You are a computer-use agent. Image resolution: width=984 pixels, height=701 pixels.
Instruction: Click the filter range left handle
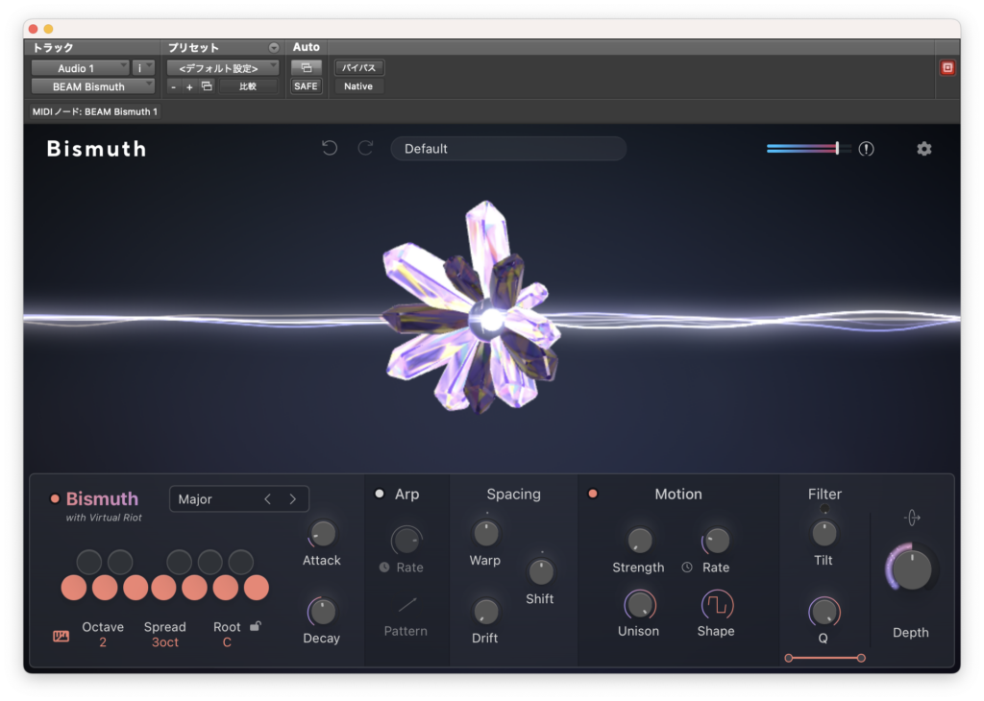[x=789, y=658]
